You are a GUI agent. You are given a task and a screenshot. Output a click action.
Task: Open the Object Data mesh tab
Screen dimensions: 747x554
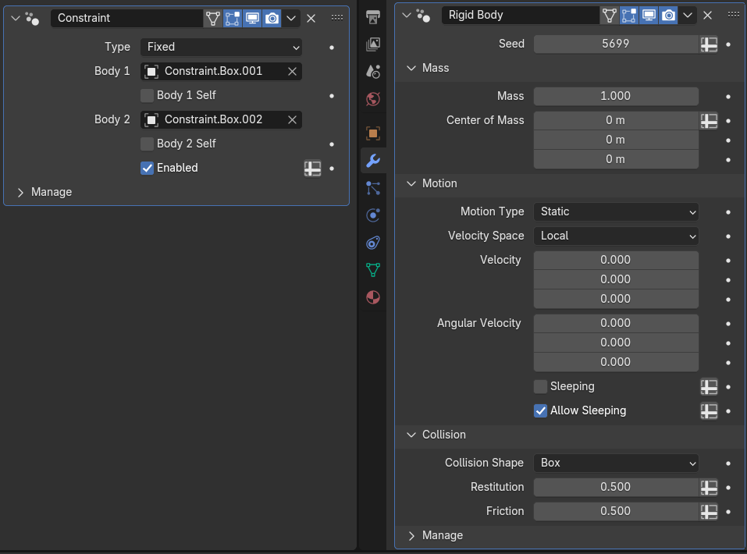pos(373,270)
